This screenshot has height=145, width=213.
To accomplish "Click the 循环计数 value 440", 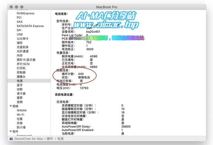I will [81, 74].
